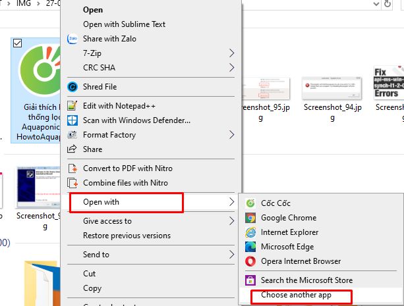Expand the 7-Zip submenu arrow
The image size is (404, 306).
tap(231, 53)
